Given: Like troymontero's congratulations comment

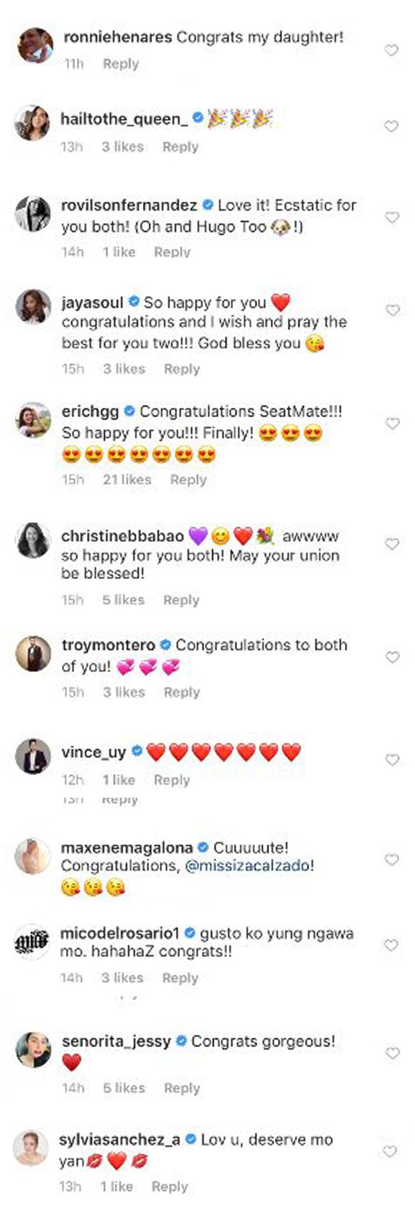Looking at the screenshot, I should pyautogui.click(x=392, y=657).
